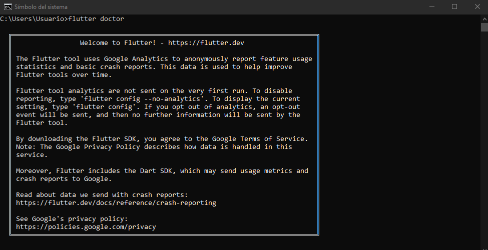Image resolution: width=488 pixels, height=250 pixels.
Task: Minimize the Símbolo del sistema window
Action: coord(431,7)
